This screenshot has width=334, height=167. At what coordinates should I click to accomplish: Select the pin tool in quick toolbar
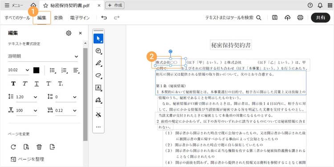coord(98,115)
